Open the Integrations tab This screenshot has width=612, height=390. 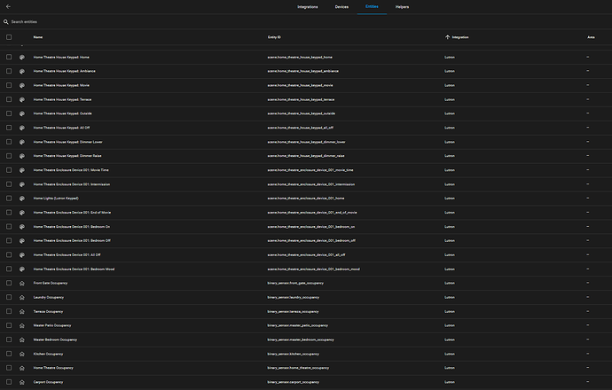308,6
